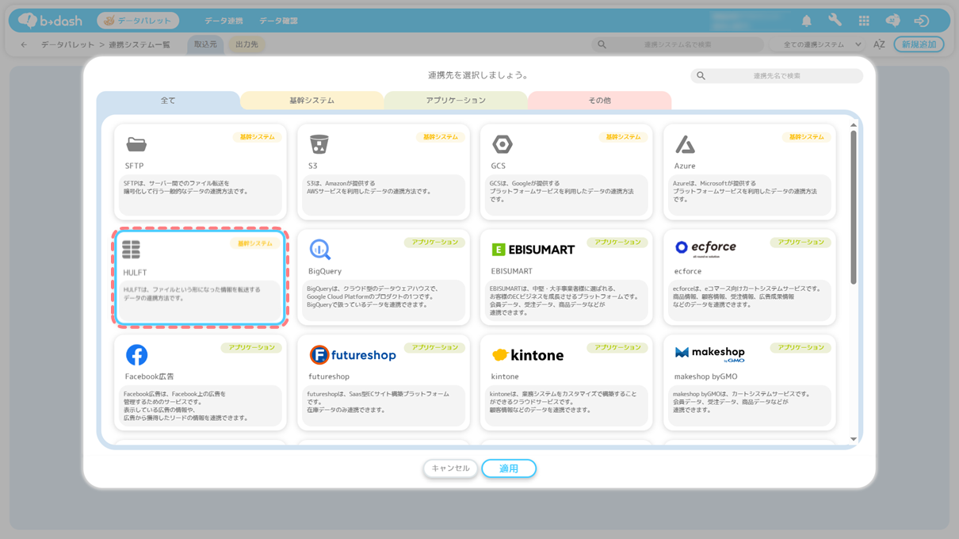Click the futureshop logo
Screen dimensions: 959x539
352,355
